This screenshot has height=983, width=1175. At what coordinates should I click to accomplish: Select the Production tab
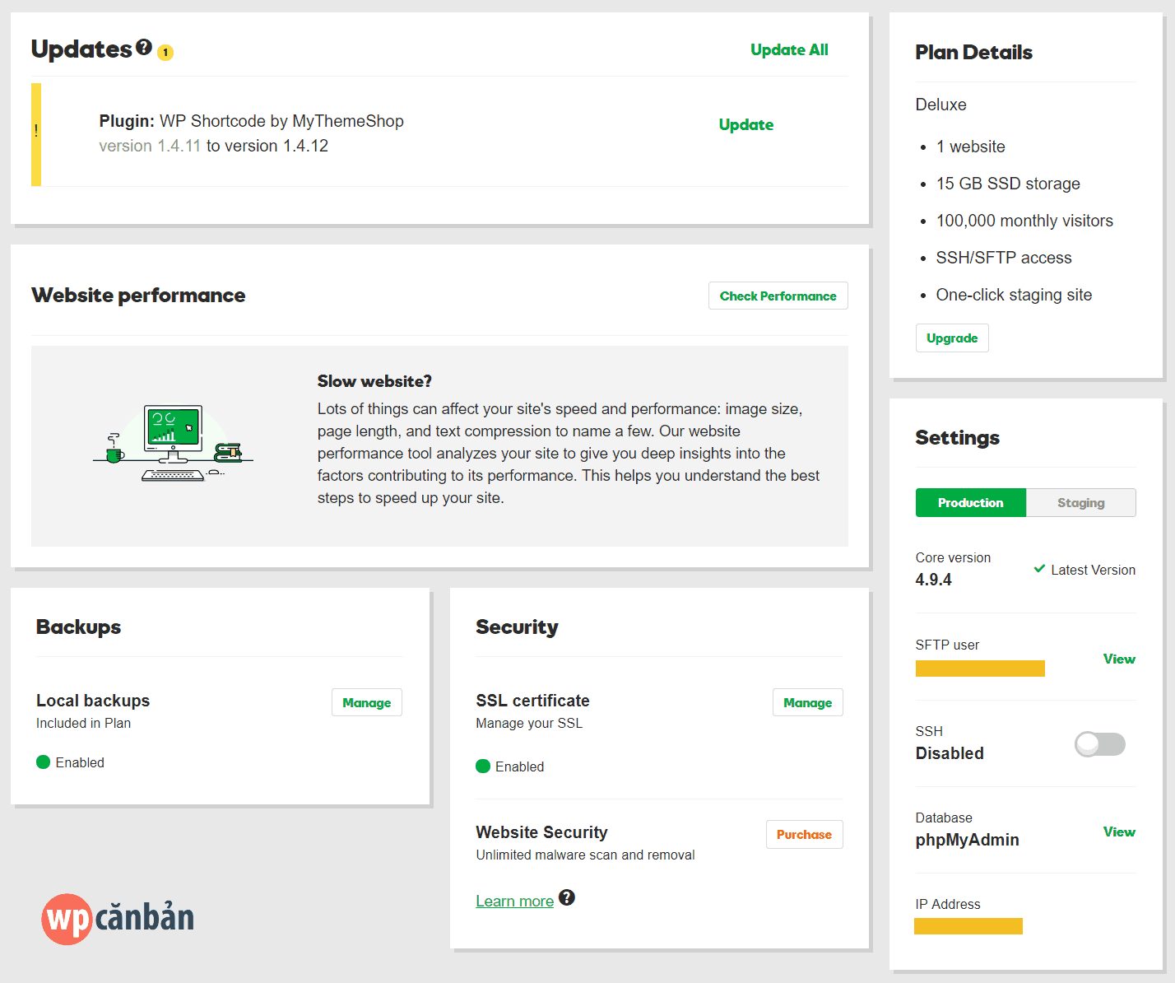[970, 502]
